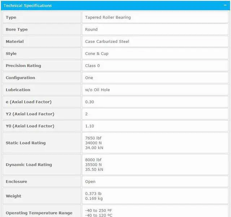Select the Tapered Roller Bearing value
Image resolution: width=231 pixels, height=217 pixels.
pos(108,17)
